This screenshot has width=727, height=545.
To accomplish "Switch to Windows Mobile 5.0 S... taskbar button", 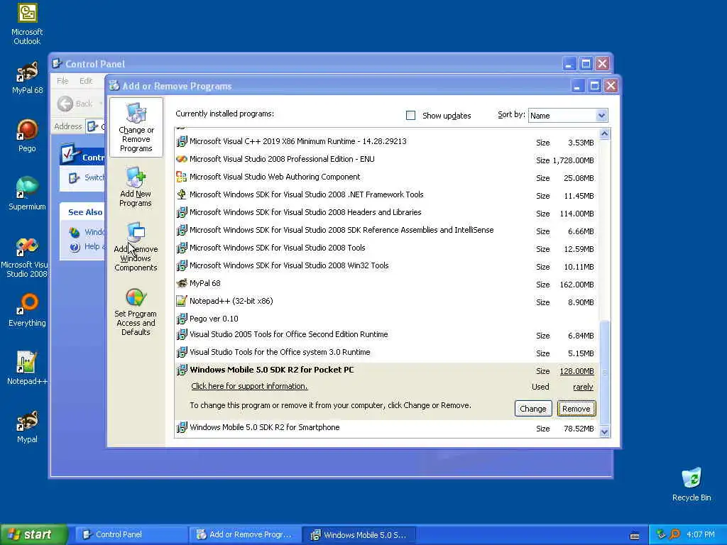I will [359, 534].
